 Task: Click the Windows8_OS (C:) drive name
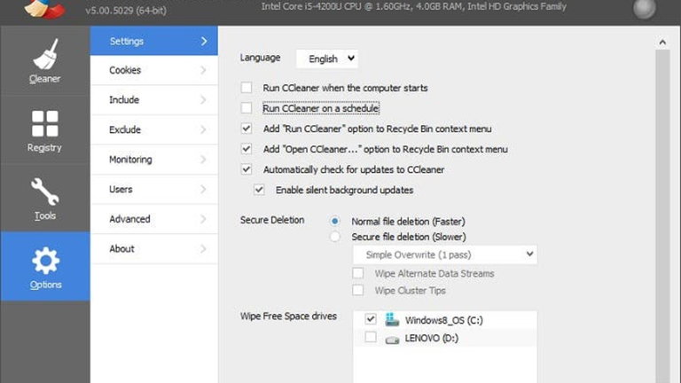[444, 320]
